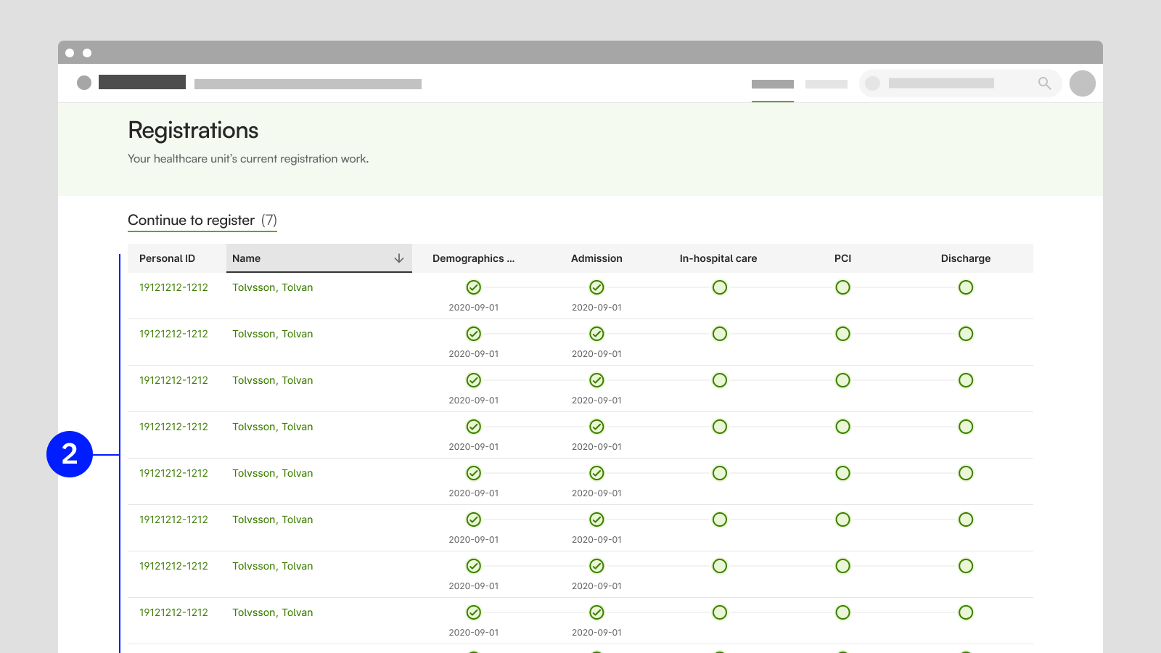Click the round logo icon beside the dark title bar
Viewport: 1161px width, 653px height.
84,83
